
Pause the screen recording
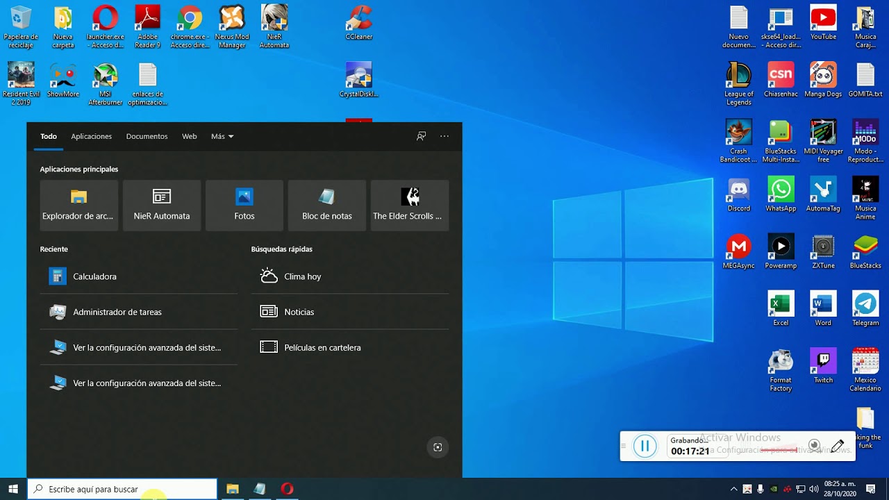[645, 446]
